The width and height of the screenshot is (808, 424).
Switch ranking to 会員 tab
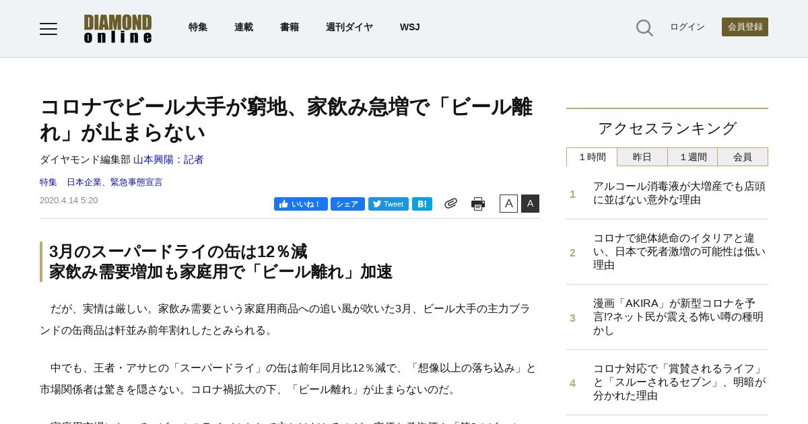point(743,157)
